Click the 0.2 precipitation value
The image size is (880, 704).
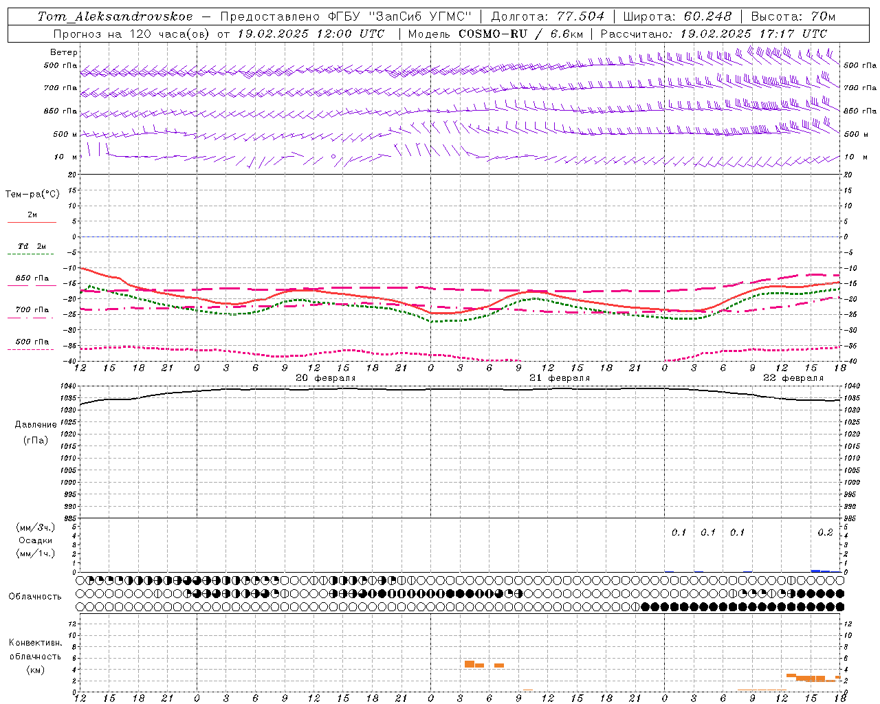coord(825,532)
